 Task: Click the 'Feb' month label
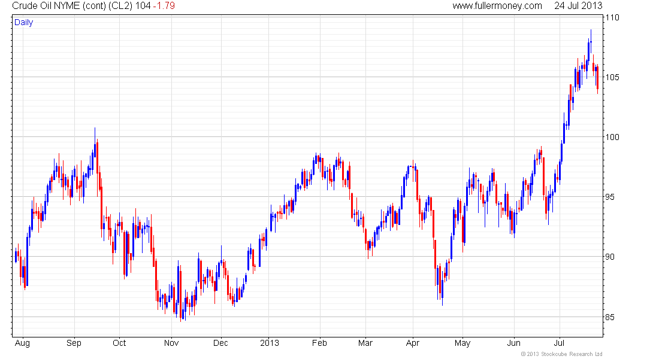(x=319, y=343)
